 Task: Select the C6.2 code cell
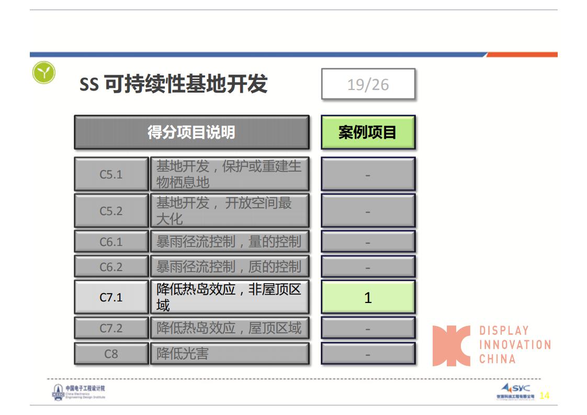111,267
